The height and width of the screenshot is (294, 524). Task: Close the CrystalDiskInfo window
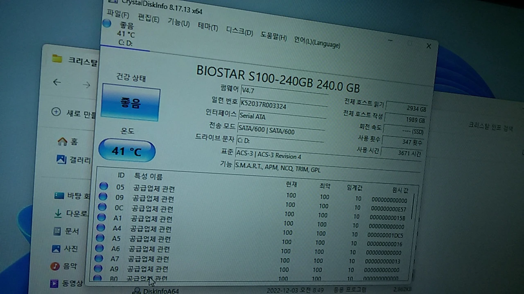click(429, 46)
